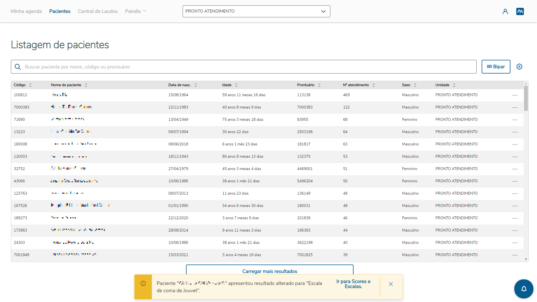Click the user profile icon
The width and height of the screenshot is (537, 302).
pos(505,11)
